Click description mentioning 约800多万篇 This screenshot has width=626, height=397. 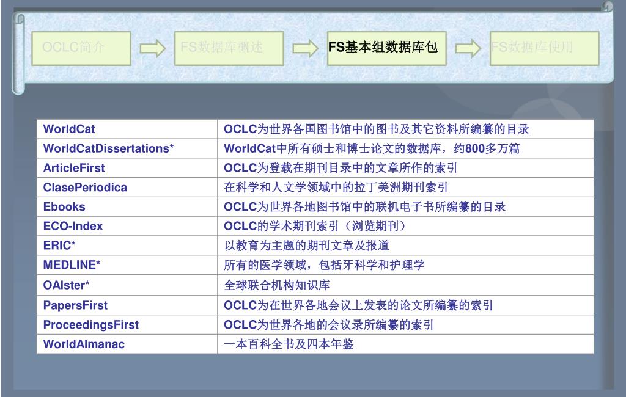tap(372, 148)
